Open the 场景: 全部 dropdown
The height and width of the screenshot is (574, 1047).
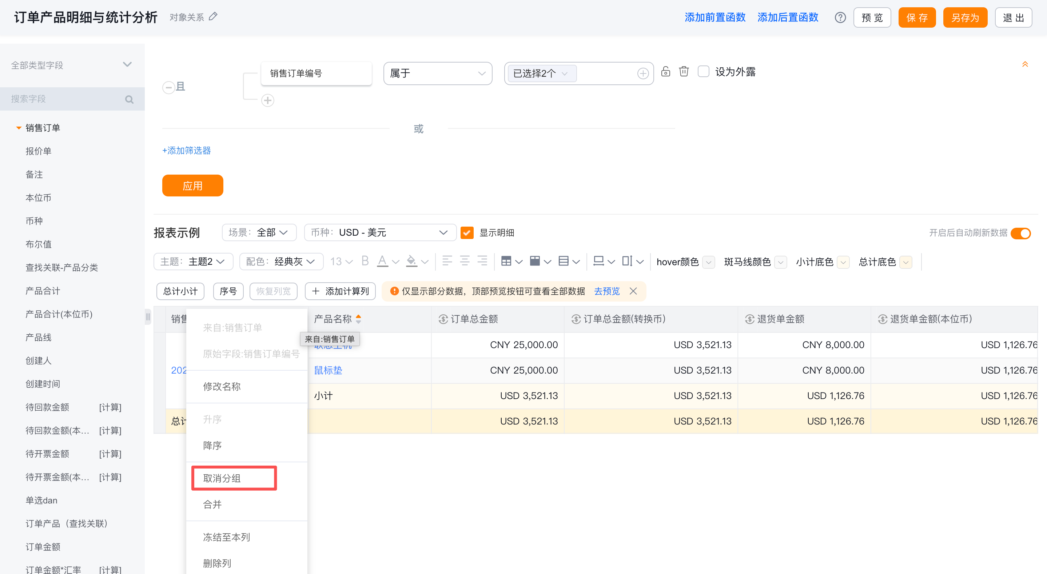(259, 232)
